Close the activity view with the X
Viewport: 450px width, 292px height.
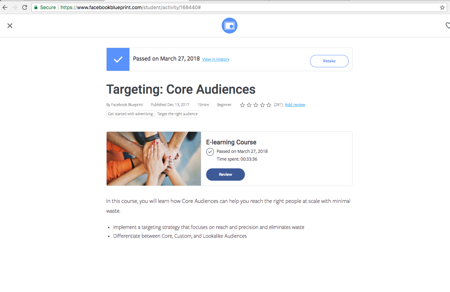pos(9,25)
